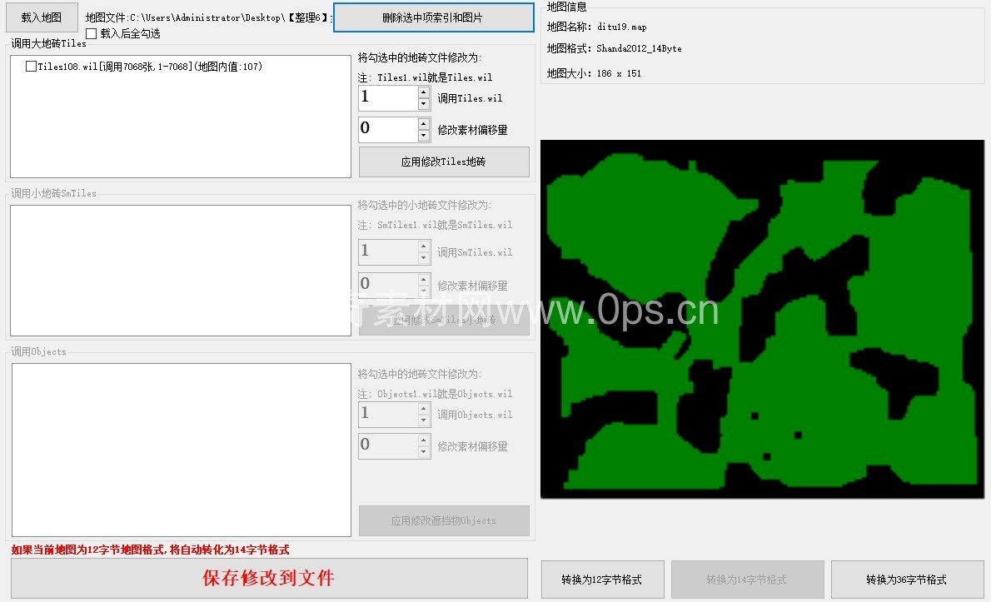Click the 调用Tiles.wil number input field
The image size is (991, 602).
[387, 98]
